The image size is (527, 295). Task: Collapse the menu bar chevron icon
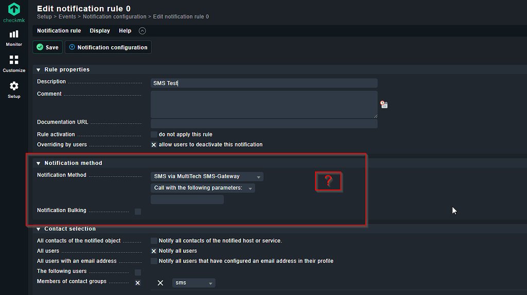coord(142,31)
